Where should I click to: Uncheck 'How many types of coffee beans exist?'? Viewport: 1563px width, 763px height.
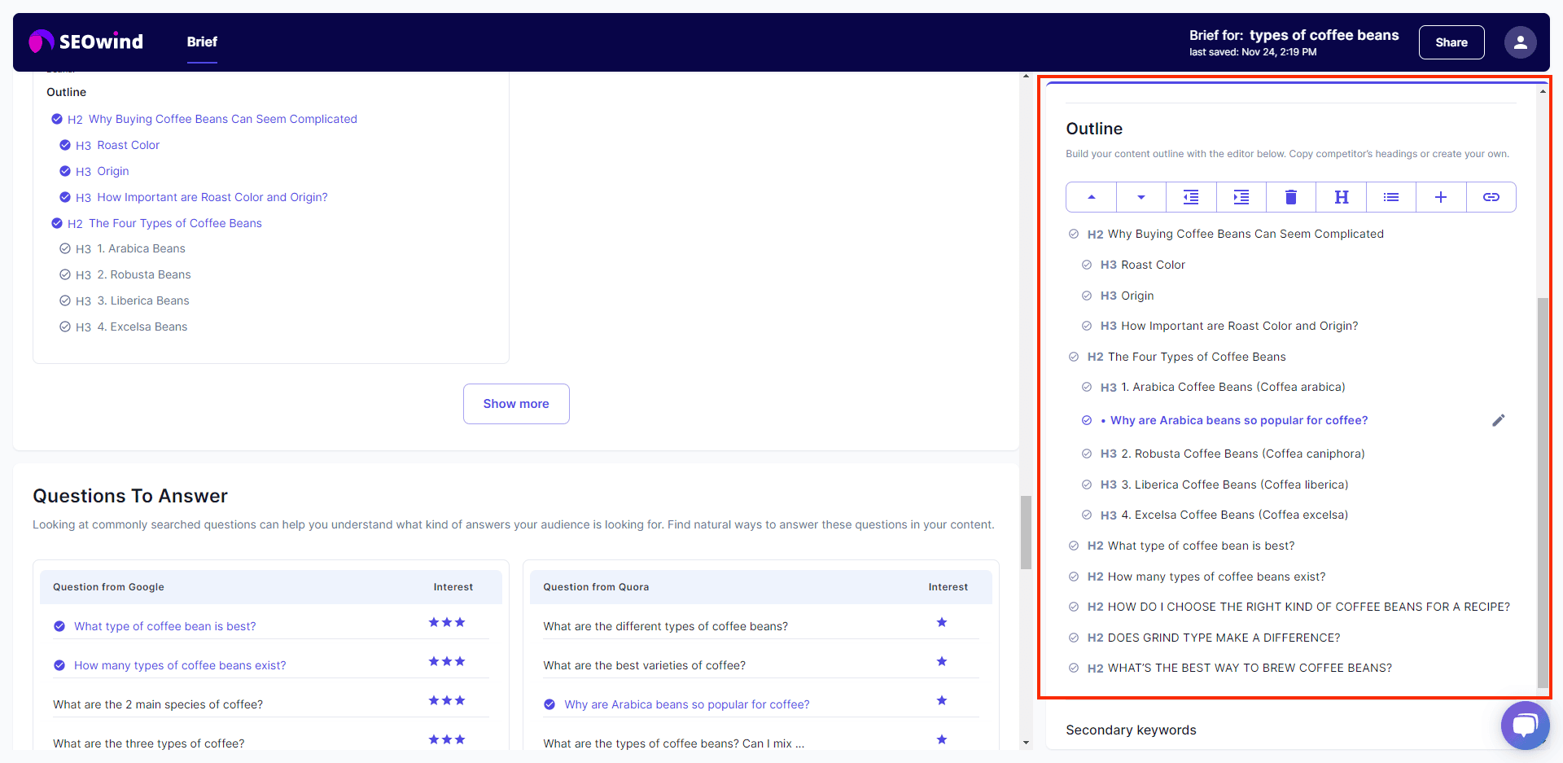click(x=59, y=665)
